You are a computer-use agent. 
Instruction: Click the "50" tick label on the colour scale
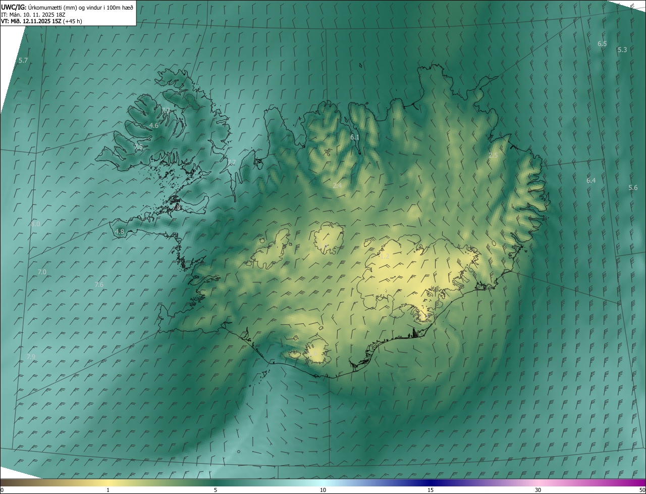point(642,490)
